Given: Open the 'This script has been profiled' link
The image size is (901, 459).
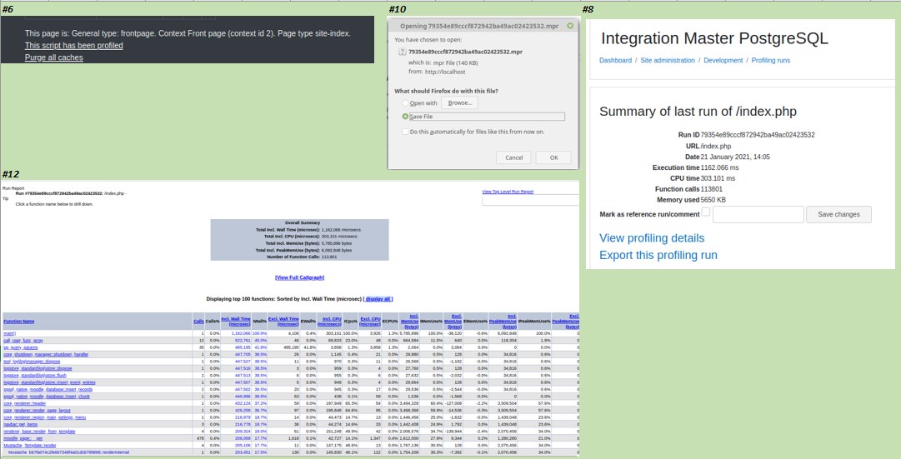Looking at the screenshot, I should click(x=73, y=45).
